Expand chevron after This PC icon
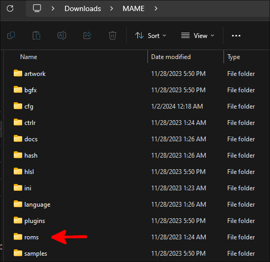270x262 pixels. pyautogui.click(x=53, y=8)
